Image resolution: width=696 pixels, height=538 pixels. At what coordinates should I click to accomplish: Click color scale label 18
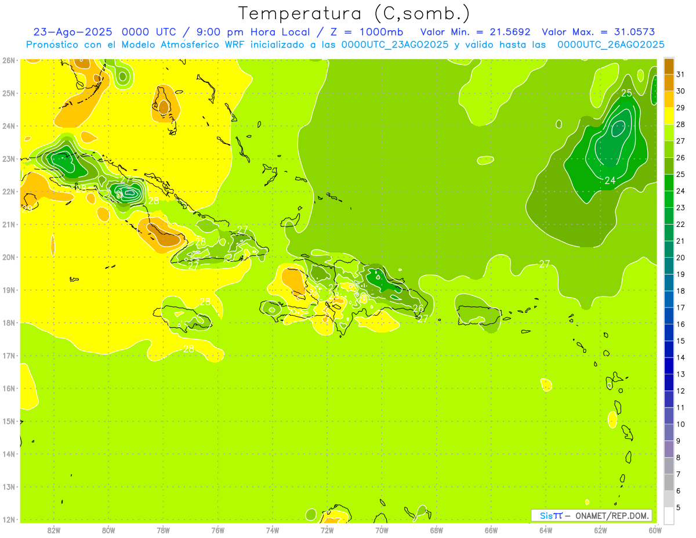pos(680,291)
